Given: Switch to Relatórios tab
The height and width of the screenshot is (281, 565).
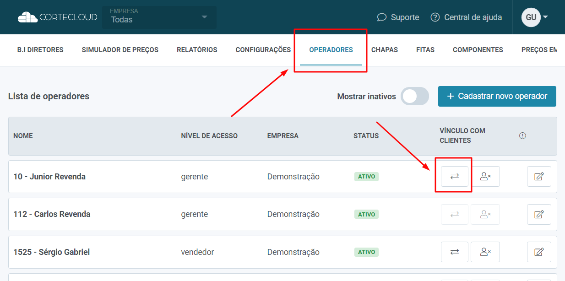Looking at the screenshot, I should coord(197,50).
